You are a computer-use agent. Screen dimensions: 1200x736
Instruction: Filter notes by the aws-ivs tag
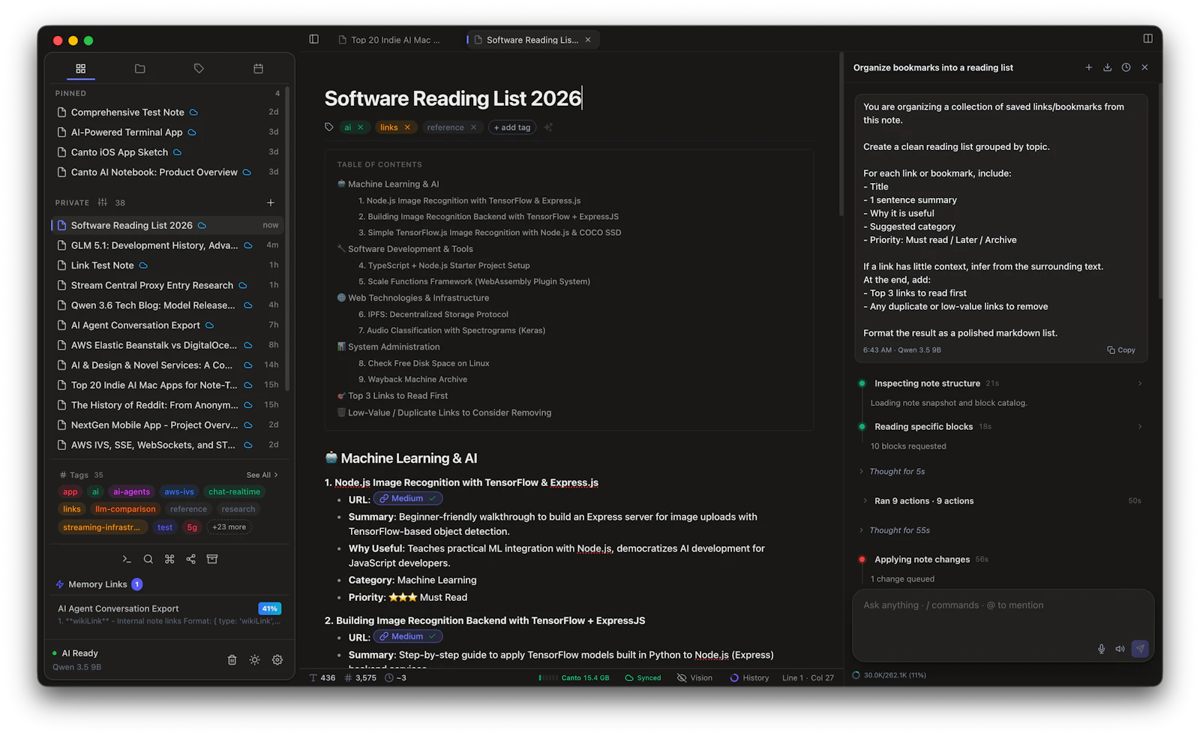(x=179, y=492)
